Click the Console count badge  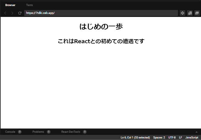[20, 132]
